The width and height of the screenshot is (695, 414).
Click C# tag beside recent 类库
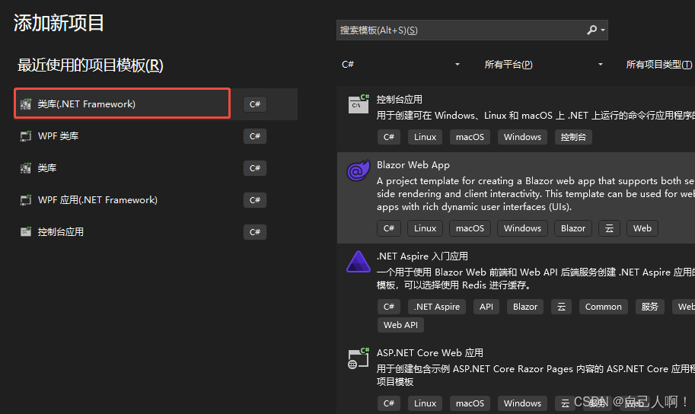(x=255, y=168)
